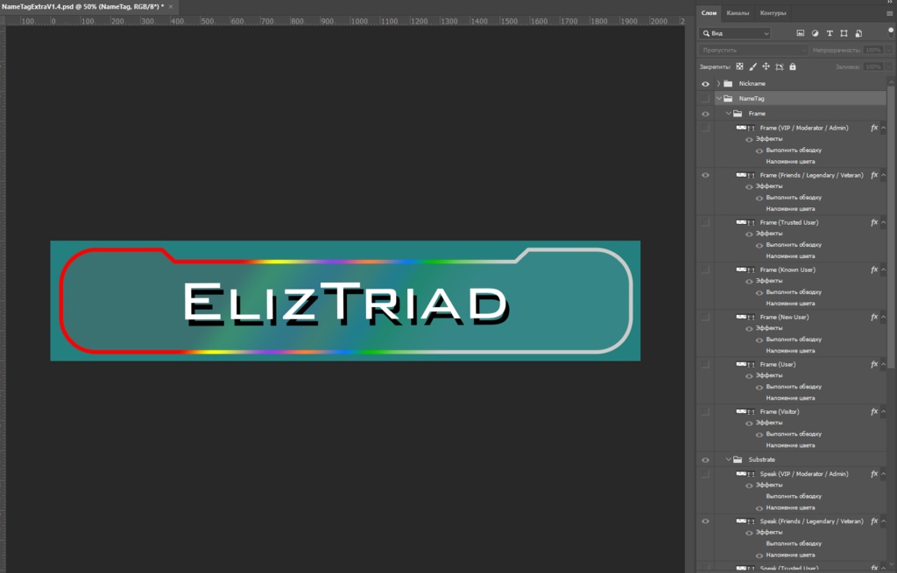
Task: Click fx icon on Frame (VIP / Moderator / Admin)
Action: (x=872, y=127)
